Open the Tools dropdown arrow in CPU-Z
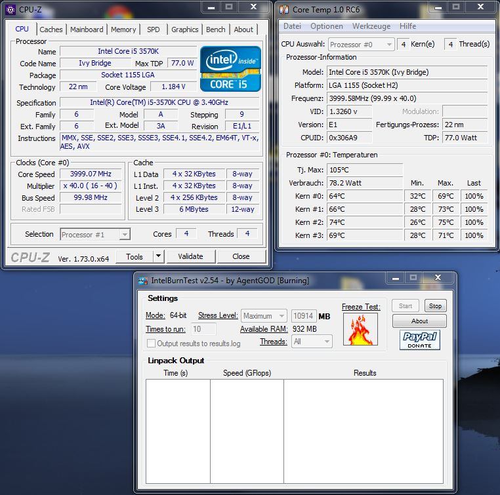 pos(159,256)
